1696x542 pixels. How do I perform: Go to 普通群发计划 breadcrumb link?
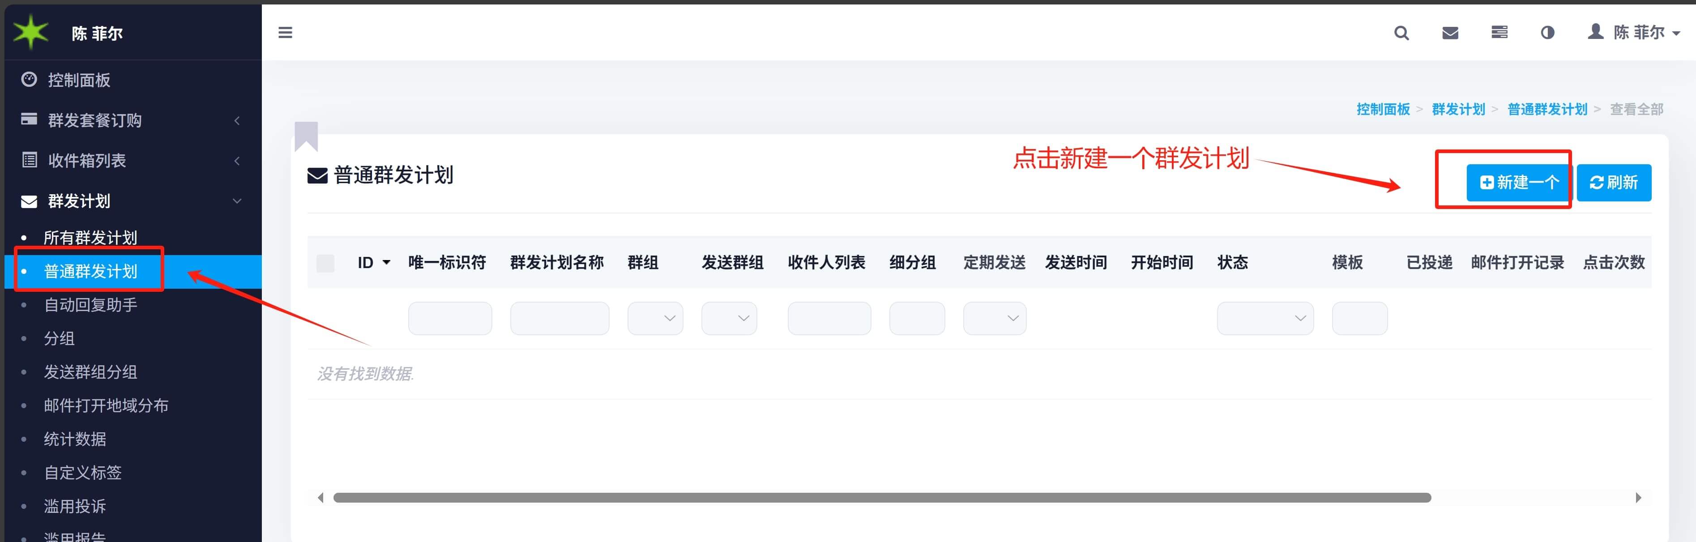[x=1547, y=109]
